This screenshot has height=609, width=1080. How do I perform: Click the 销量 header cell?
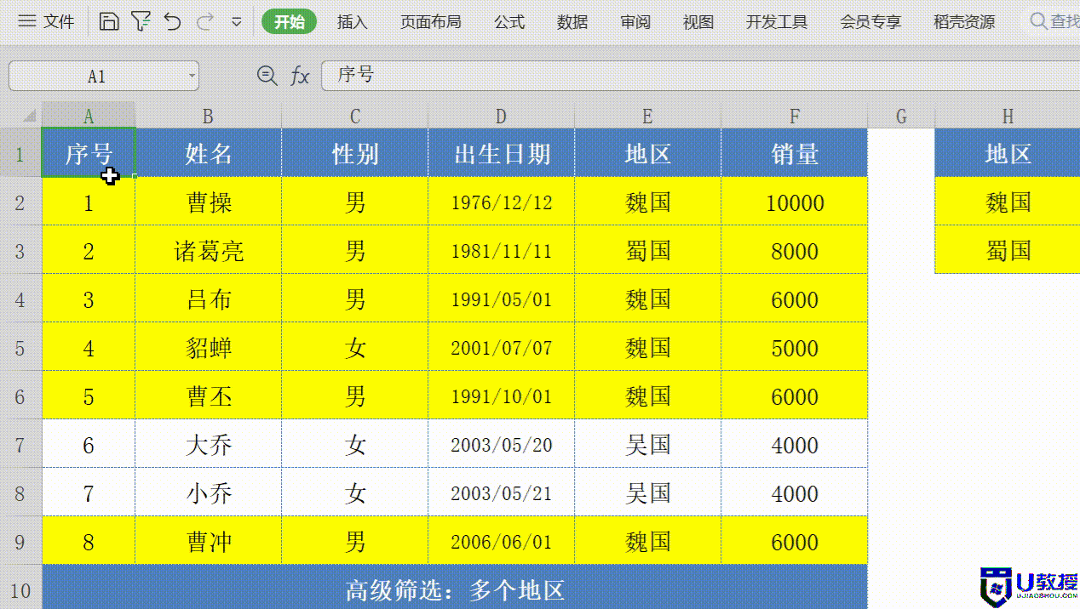(x=795, y=153)
